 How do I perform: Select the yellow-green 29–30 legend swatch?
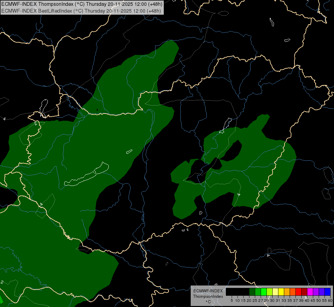[x=270, y=292]
